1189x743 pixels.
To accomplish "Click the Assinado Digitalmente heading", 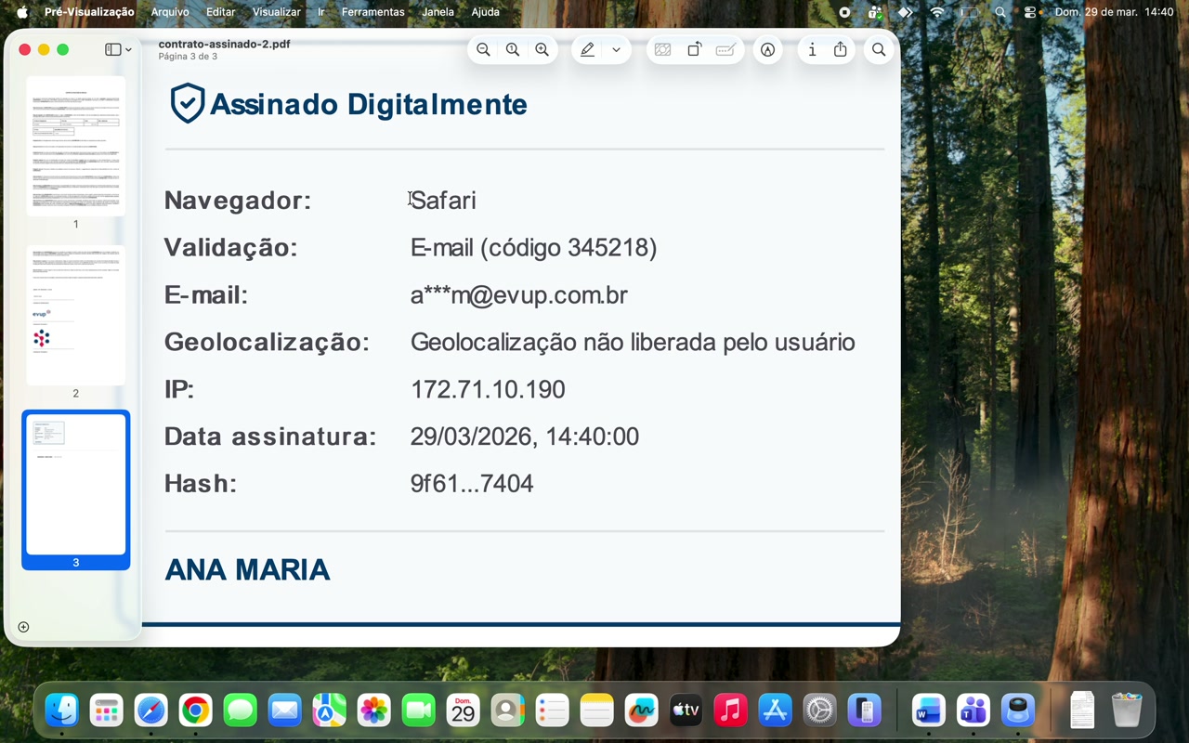I will pyautogui.click(x=369, y=104).
